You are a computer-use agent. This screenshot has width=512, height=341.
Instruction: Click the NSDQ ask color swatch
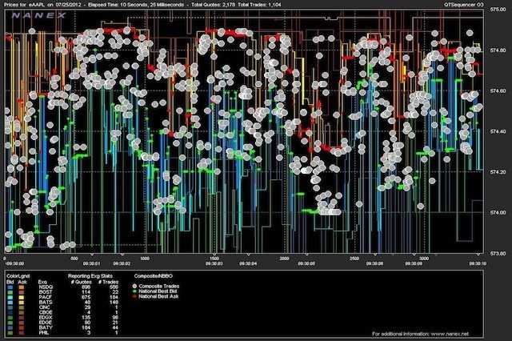[x=22, y=287]
